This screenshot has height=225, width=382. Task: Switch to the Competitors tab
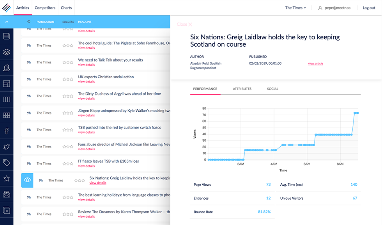45,8
